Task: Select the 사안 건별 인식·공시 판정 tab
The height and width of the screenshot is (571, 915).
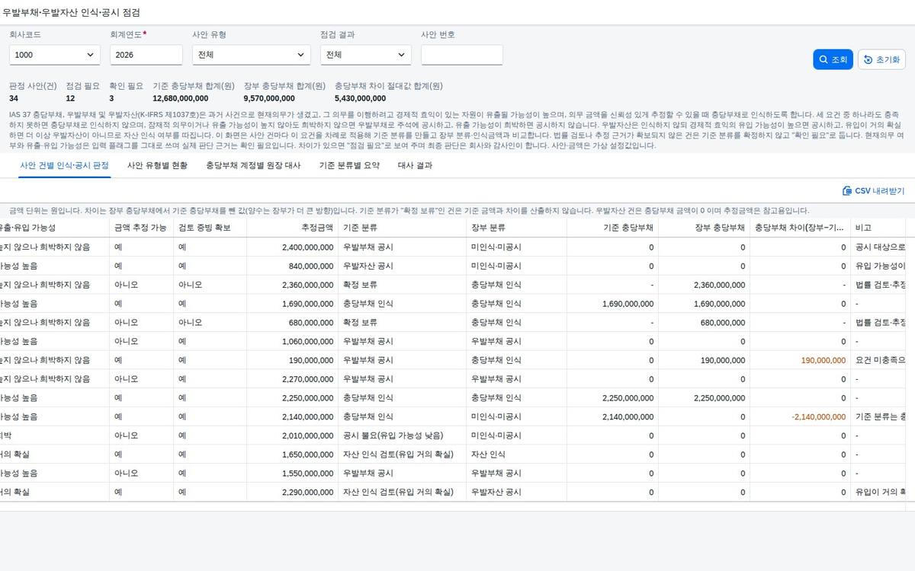Action: point(64,165)
